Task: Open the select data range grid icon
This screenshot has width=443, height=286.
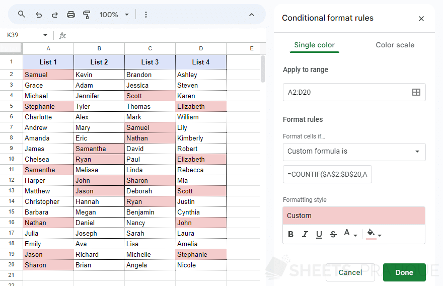Action: (416, 92)
